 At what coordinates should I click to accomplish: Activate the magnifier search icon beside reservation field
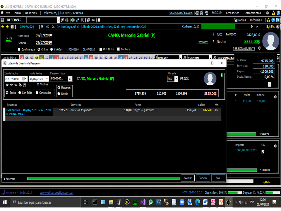[x=62, y=20]
